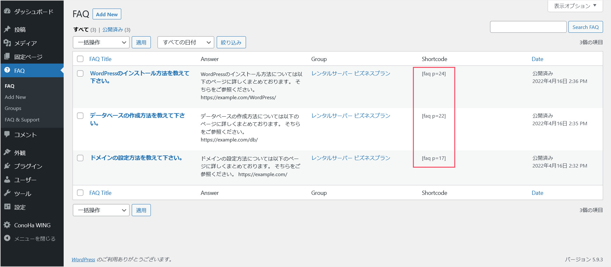Click the plugin plug icon for プラグイン
611x267 pixels.
tap(7, 166)
